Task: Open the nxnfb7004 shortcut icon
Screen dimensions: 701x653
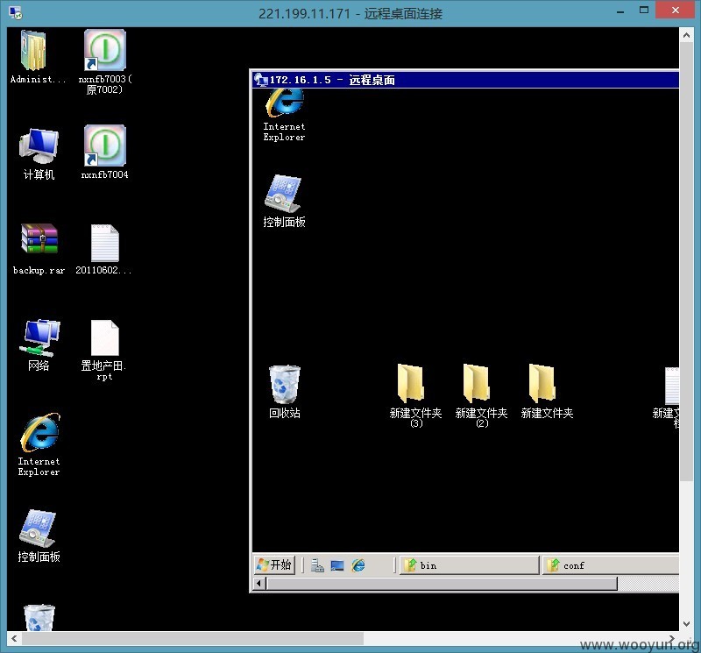Action: [105, 146]
